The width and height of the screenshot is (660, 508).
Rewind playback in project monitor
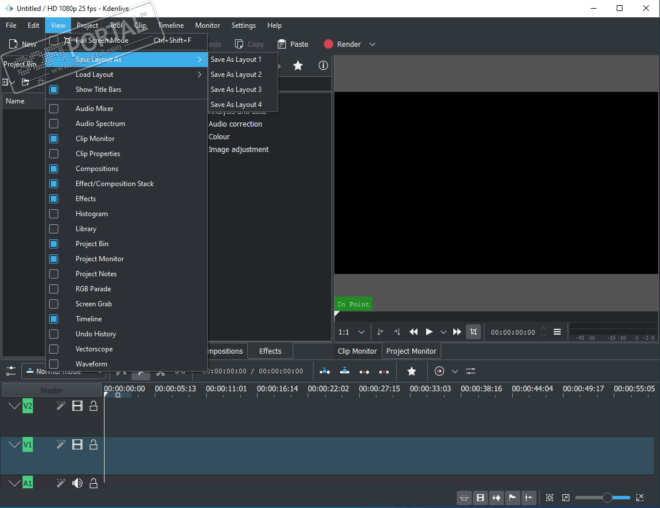click(x=414, y=332)
